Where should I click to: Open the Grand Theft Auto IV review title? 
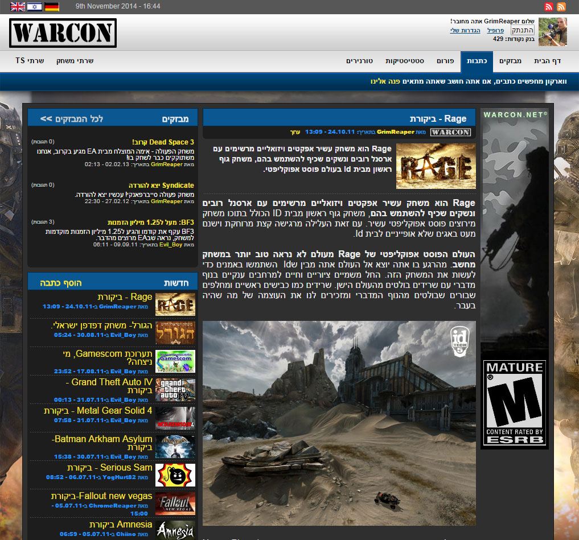pyautogui.click(x=109, y=386)
